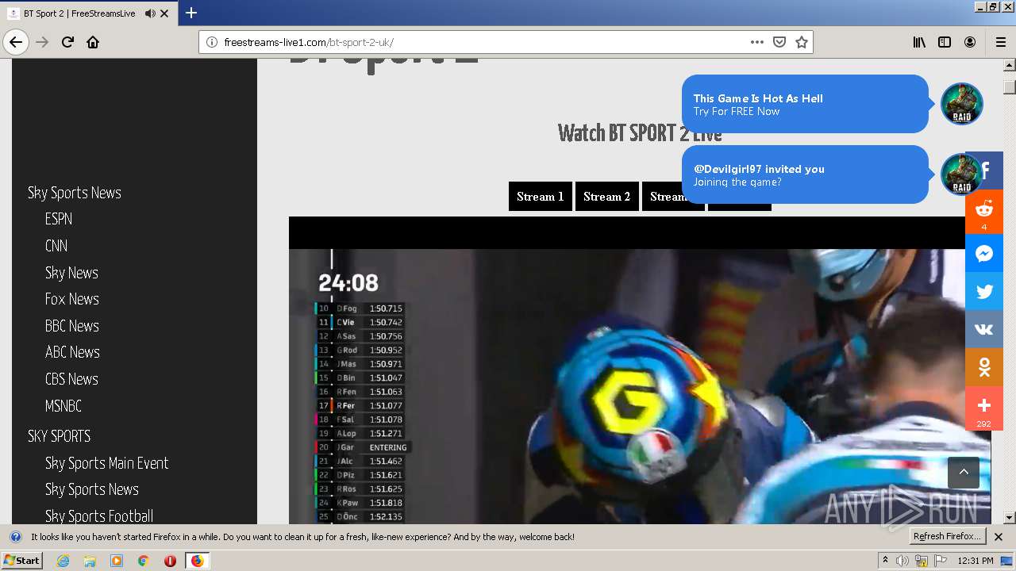The image size is (1016, 571).
Task: Open the Fox News channel link
Action: 72,299
